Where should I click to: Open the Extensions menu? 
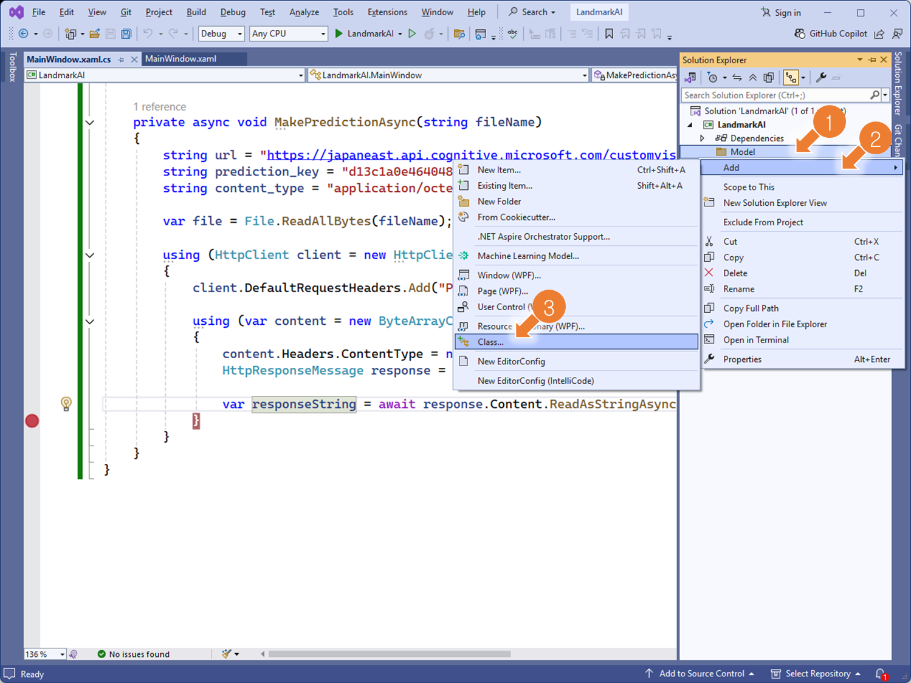coord(387,12)
